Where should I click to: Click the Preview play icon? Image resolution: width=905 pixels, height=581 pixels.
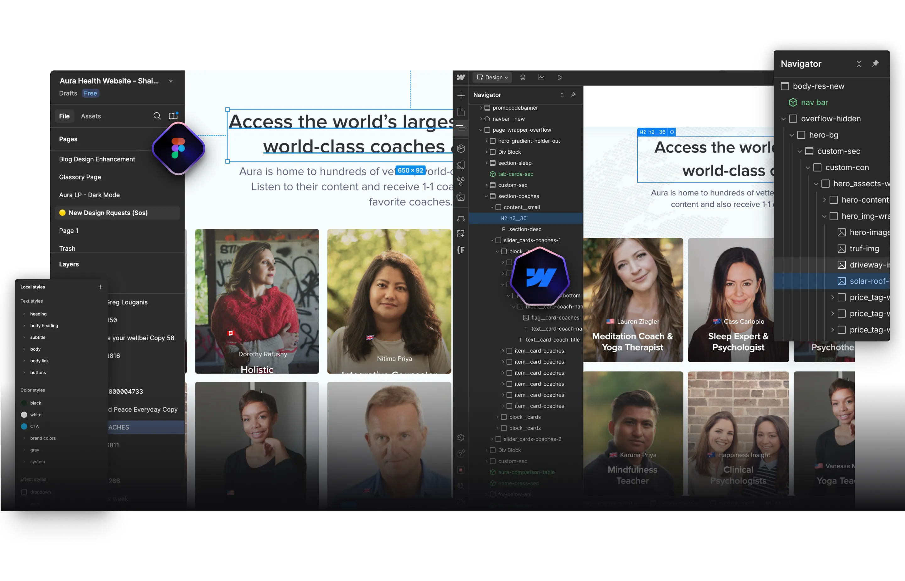[x=559, y=77]
